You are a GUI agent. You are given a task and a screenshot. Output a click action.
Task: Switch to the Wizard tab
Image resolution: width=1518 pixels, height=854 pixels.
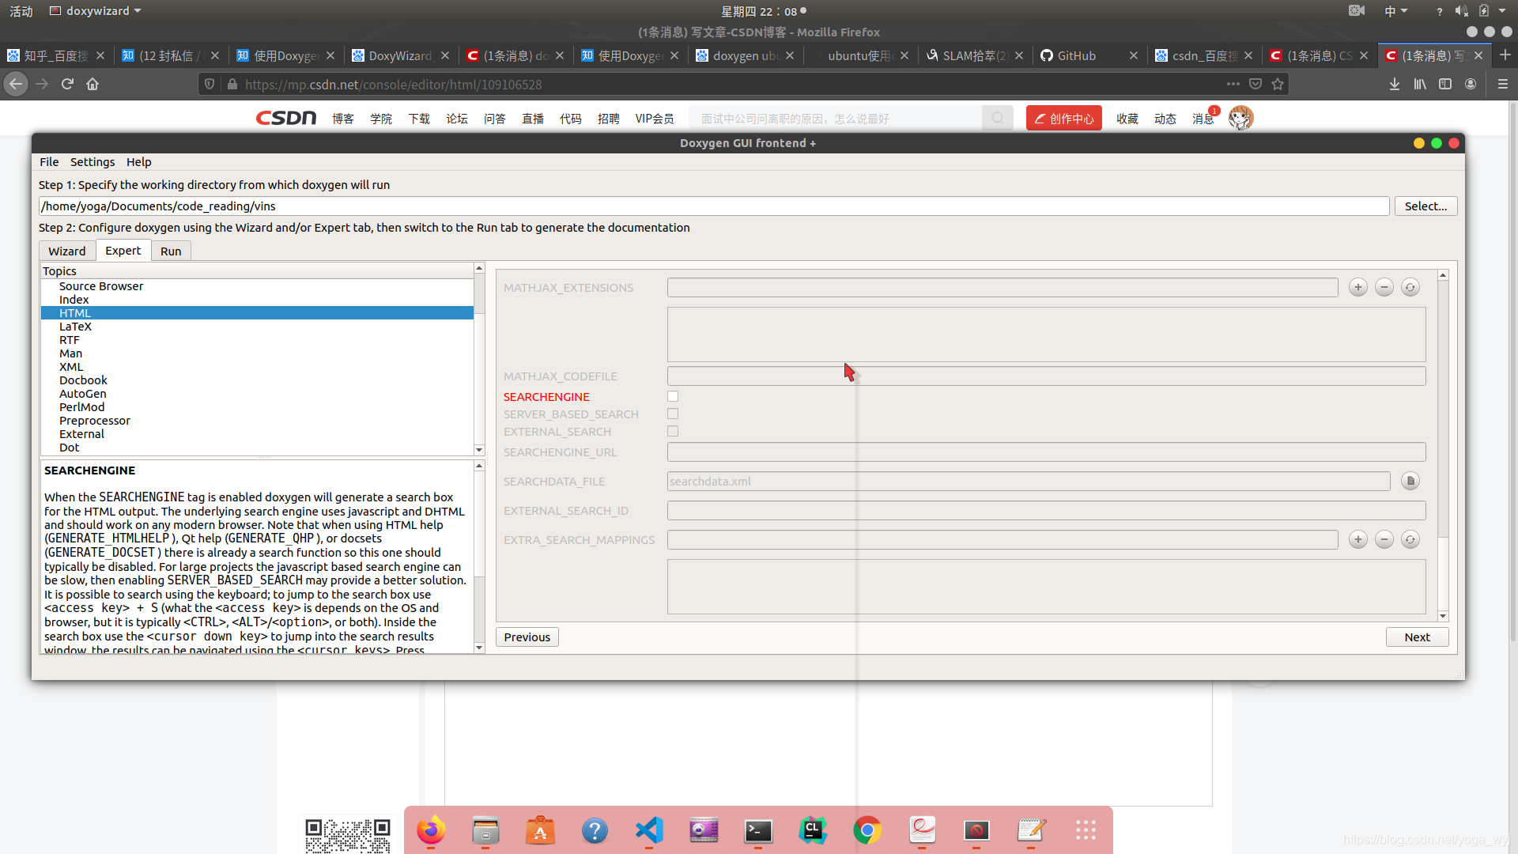pos(67,251)
